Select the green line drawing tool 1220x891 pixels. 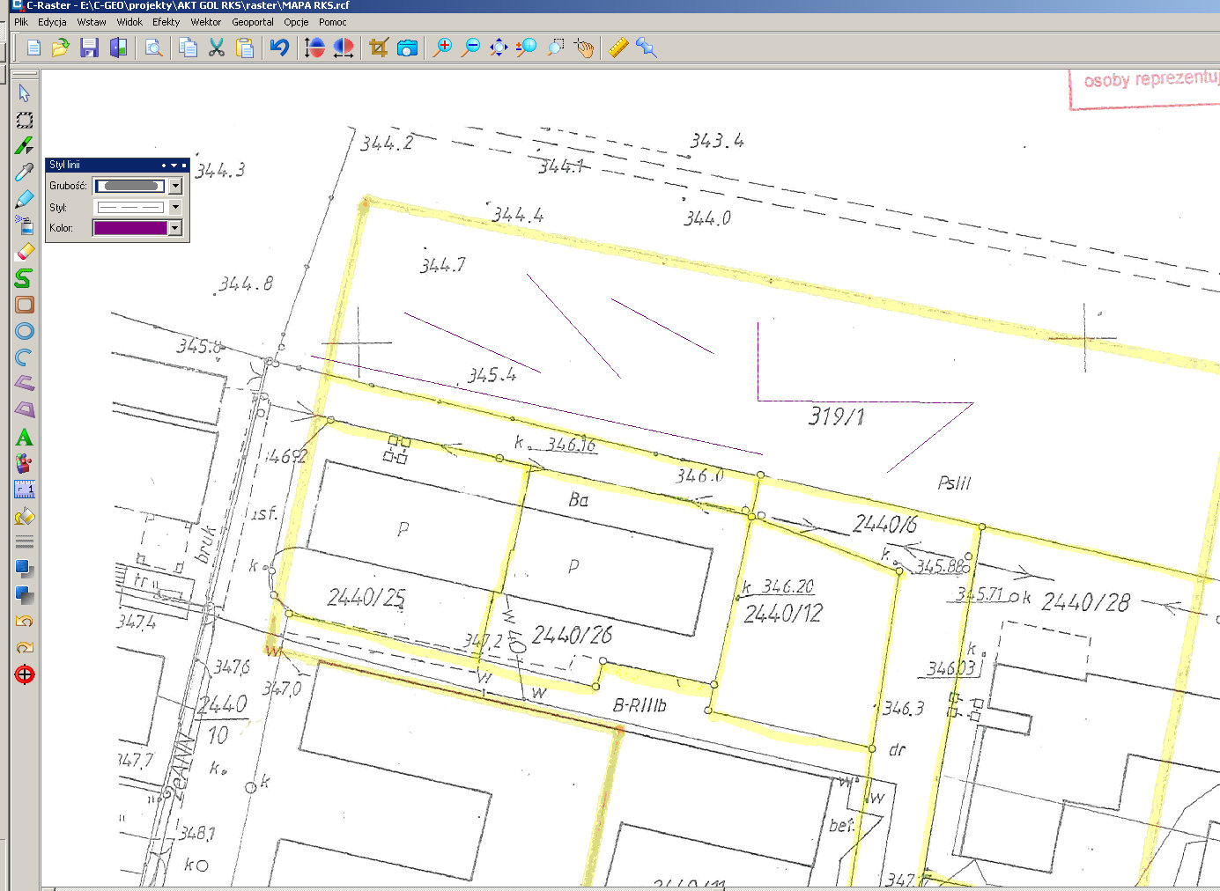[x=25, y=146]
